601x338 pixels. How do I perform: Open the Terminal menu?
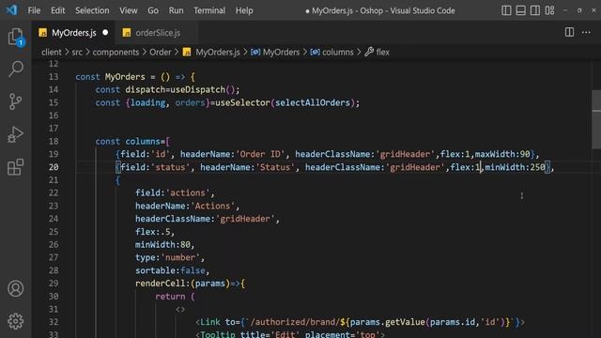(209, 10)
